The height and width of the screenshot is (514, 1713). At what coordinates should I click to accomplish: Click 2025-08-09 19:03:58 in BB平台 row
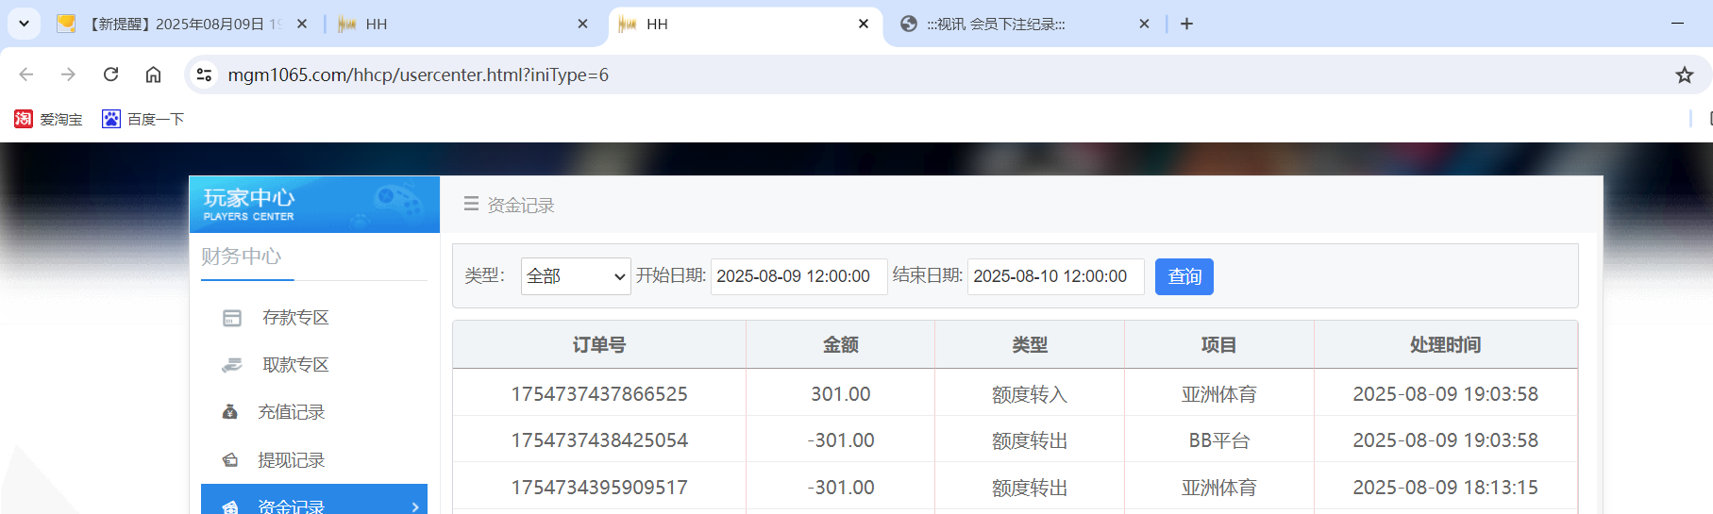pyautogui.click(x=1445, y=440)
